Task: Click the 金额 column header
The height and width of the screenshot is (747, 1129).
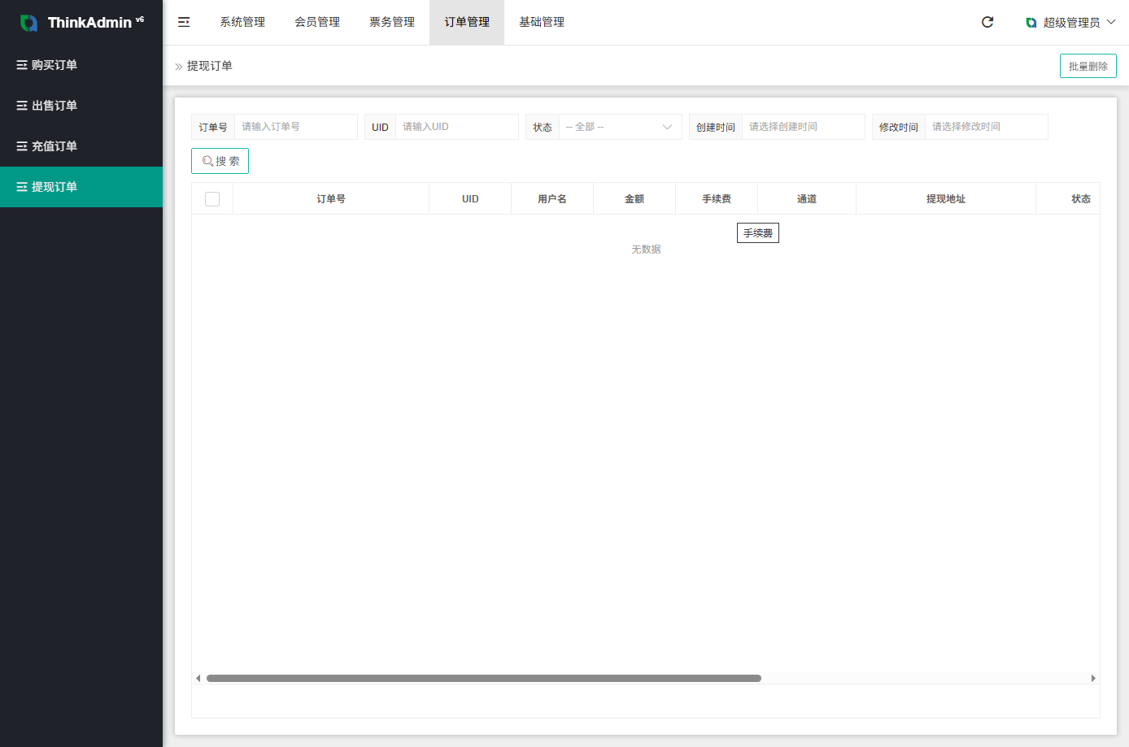Action: (634, 199)
